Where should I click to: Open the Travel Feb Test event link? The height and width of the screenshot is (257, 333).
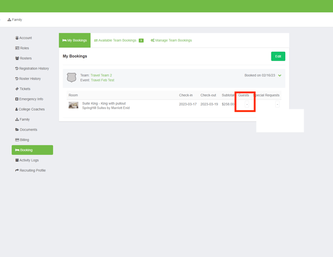tap(102, 80)
